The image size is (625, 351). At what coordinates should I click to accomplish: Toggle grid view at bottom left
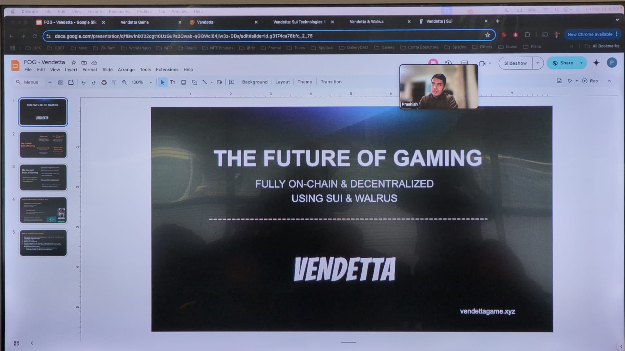tap(16, 343)
